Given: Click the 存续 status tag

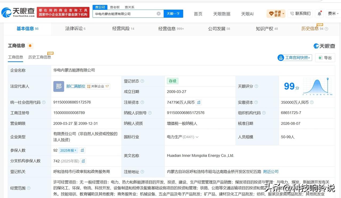Looking at the screenshot, I should [172, 81].
